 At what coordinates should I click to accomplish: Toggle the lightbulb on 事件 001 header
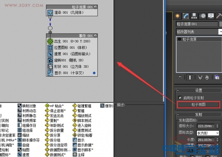click(x=96, y=36)
